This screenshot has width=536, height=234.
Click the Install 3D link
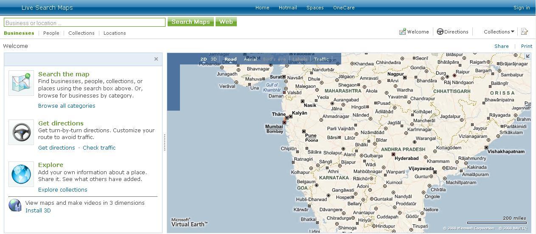point(38,211)
